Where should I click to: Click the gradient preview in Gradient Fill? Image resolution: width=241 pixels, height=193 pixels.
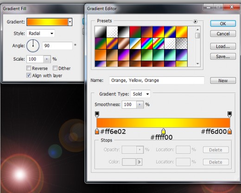(47, 22)
